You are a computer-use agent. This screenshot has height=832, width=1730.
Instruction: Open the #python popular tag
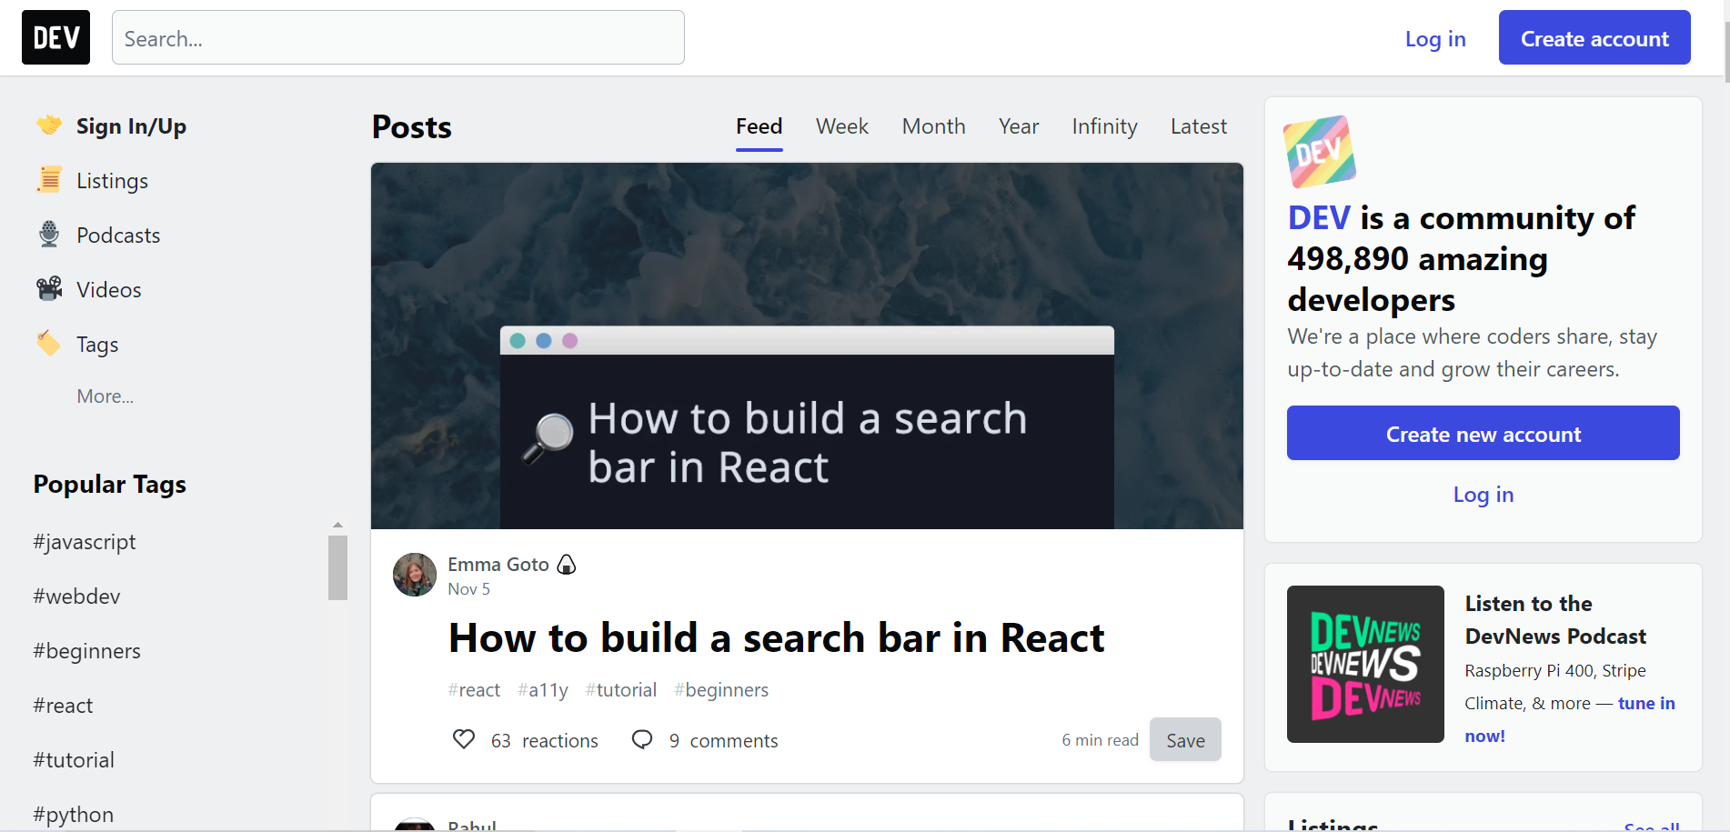pyautogui.click(x=74, y=815)
